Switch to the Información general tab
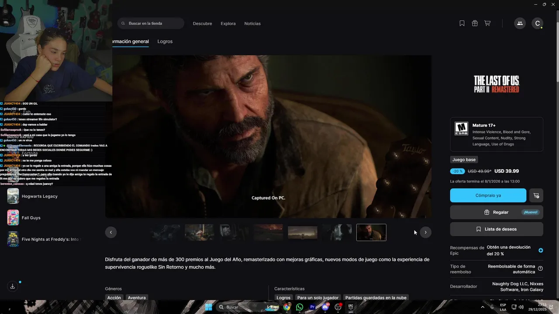Screen dimensions: 559x314 pyautogui.click(x=131, y=41)
